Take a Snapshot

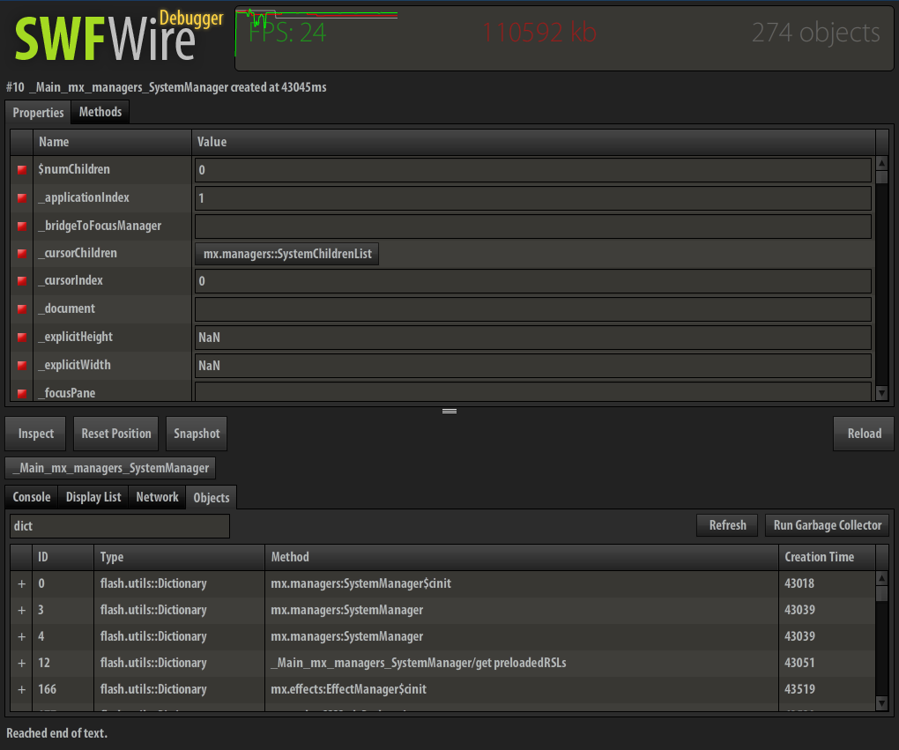(197, 434)
